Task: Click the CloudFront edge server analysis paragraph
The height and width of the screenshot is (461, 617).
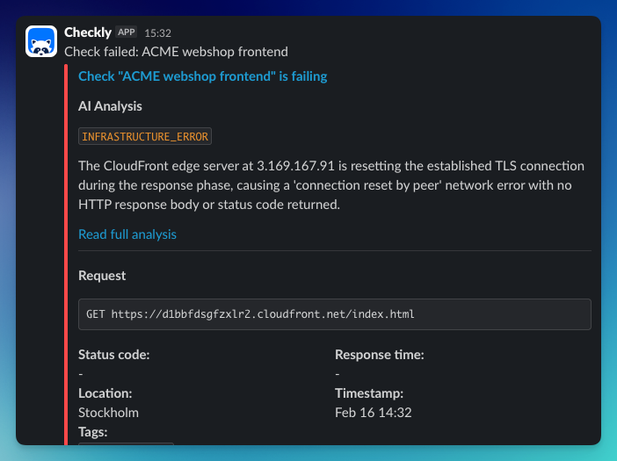Action: (x=330, y=185)
